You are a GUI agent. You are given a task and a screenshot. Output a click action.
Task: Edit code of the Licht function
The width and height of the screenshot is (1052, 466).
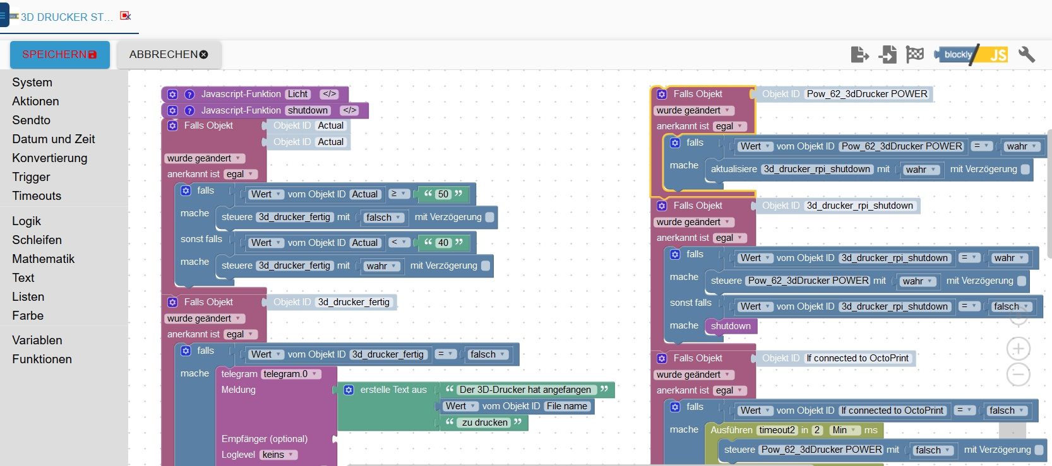click(x=329, y=94)
